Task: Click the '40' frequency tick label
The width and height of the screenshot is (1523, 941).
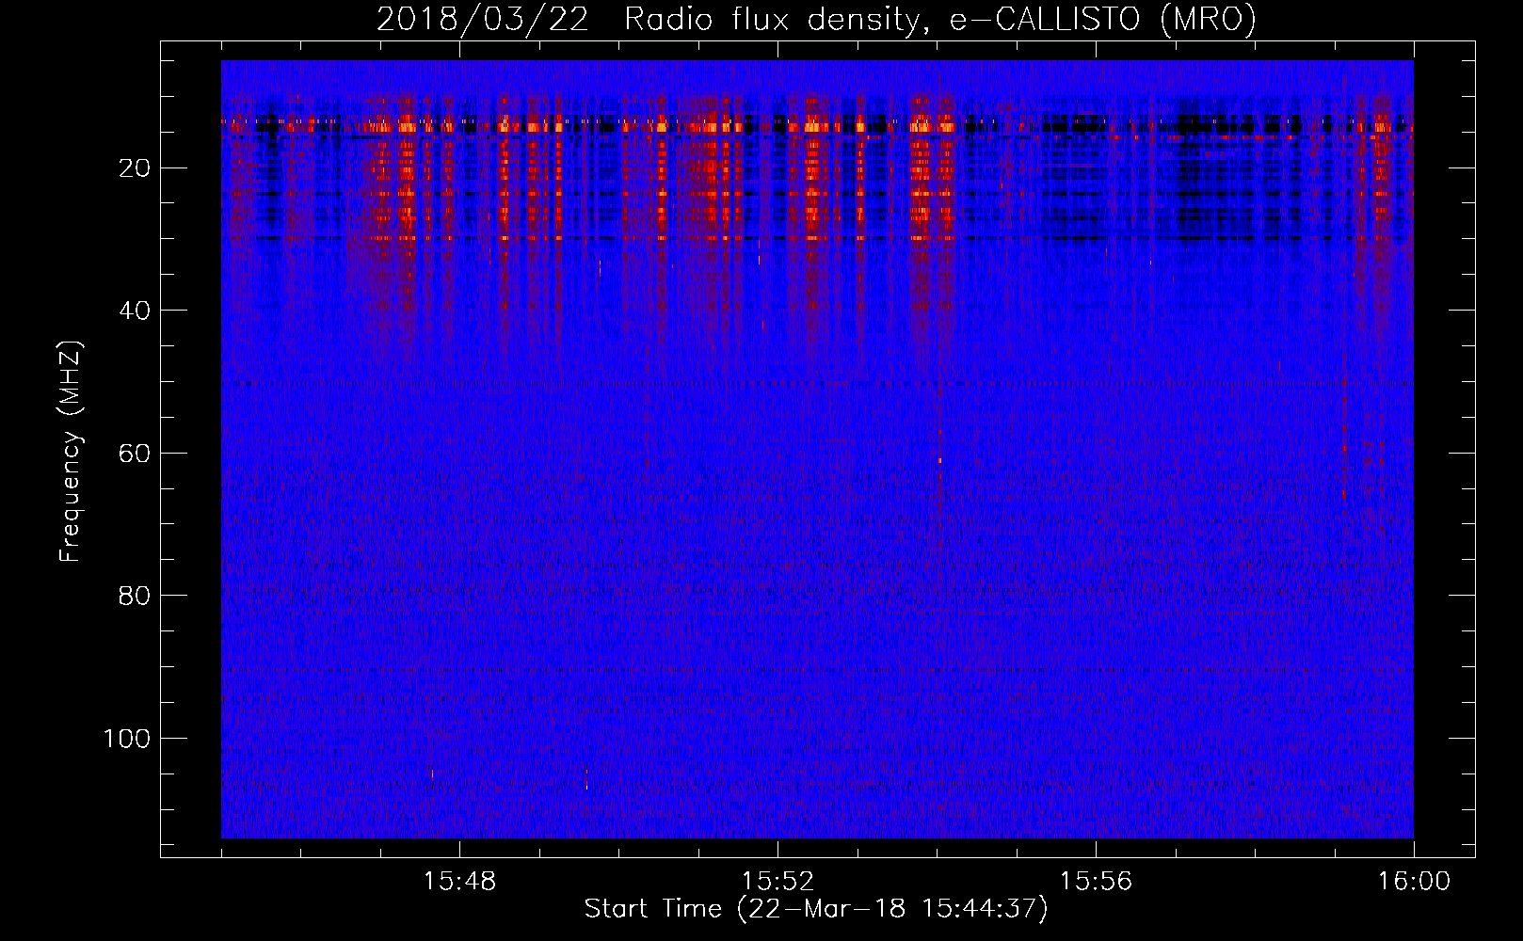Action: 135,311
